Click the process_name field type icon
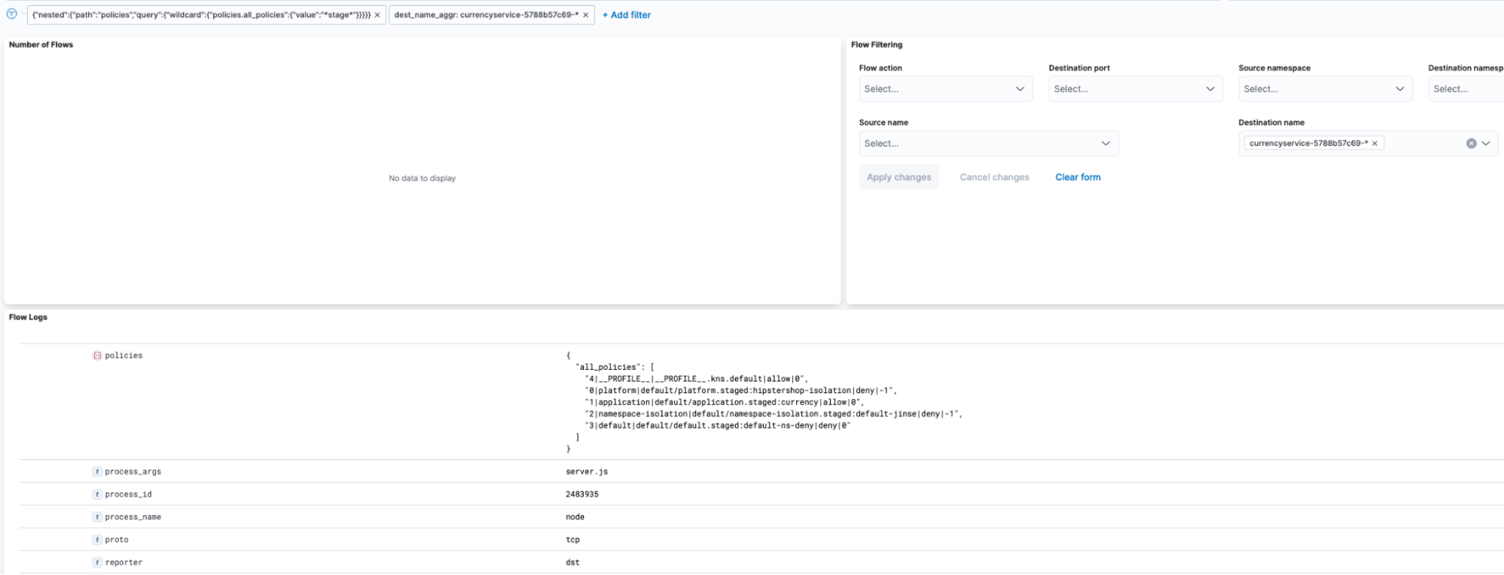Screen dimensions: 1504x575 pos(97,517)
